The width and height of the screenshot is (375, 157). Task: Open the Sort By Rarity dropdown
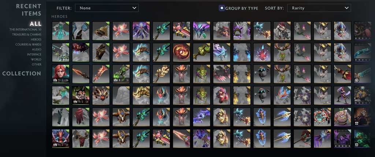(319, 8)
